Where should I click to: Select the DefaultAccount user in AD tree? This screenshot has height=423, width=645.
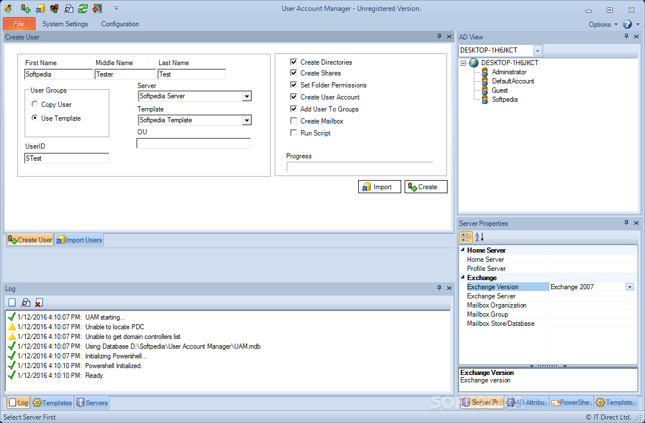[x=513, y=81]
